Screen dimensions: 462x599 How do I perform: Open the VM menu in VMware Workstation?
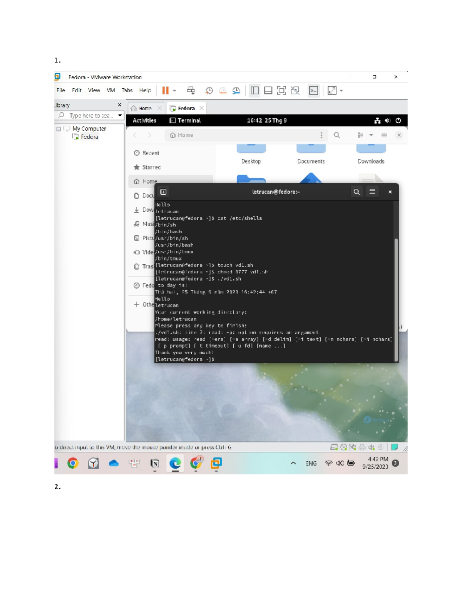click(x=111, y=90)
